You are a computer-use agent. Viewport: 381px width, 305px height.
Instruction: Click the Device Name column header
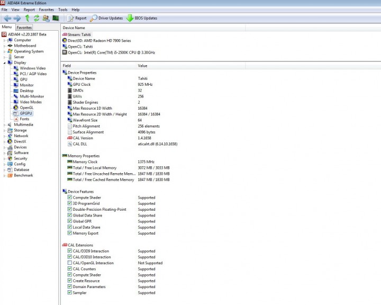tap(153, 28)
